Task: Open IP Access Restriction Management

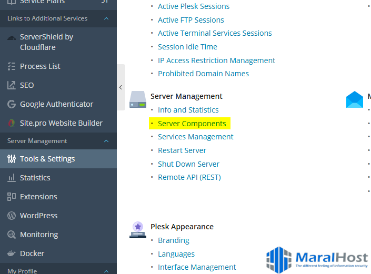Action: coord(216,60)
